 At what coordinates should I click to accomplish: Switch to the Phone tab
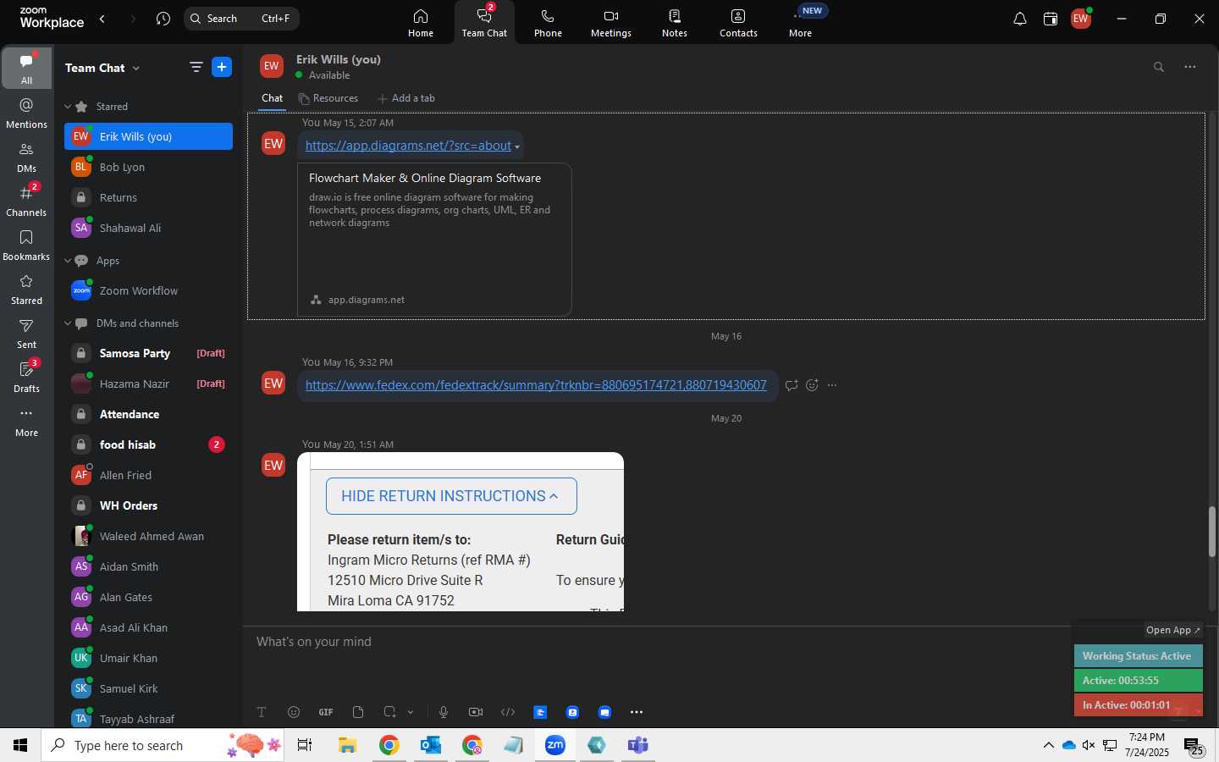coord(548,23)
